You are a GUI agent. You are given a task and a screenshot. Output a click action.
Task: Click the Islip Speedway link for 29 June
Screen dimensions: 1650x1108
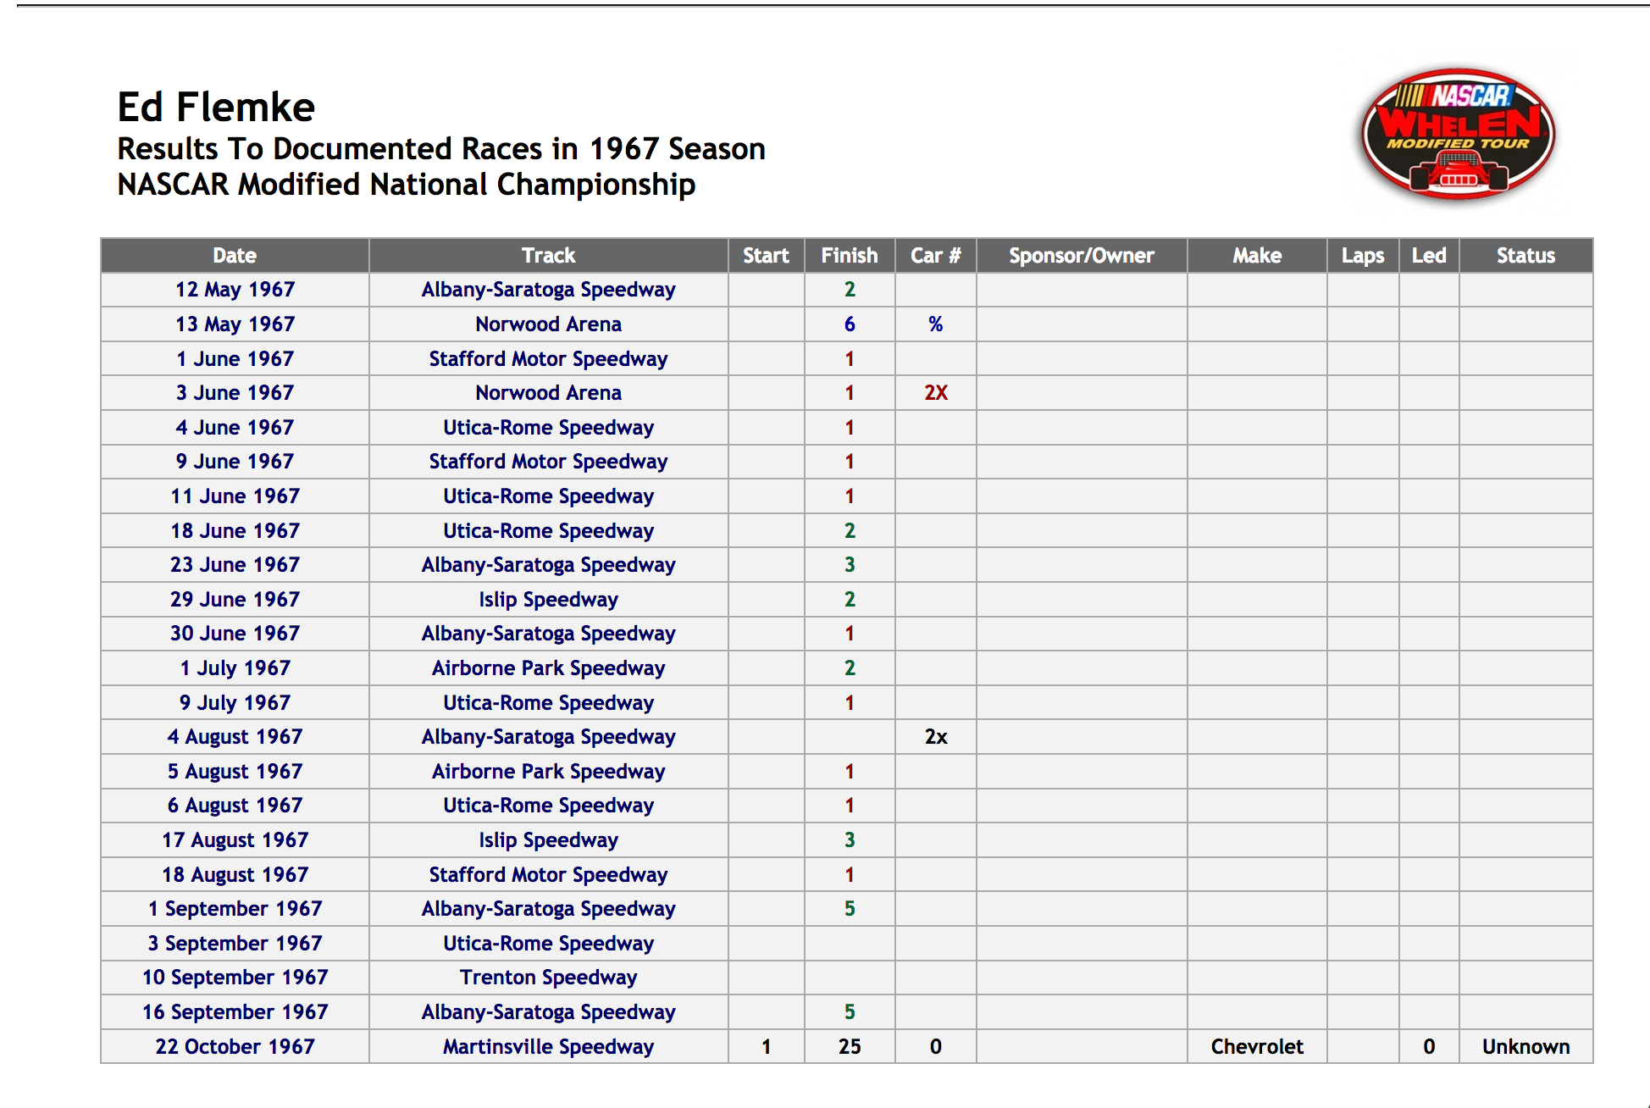[x=548, y=600]
